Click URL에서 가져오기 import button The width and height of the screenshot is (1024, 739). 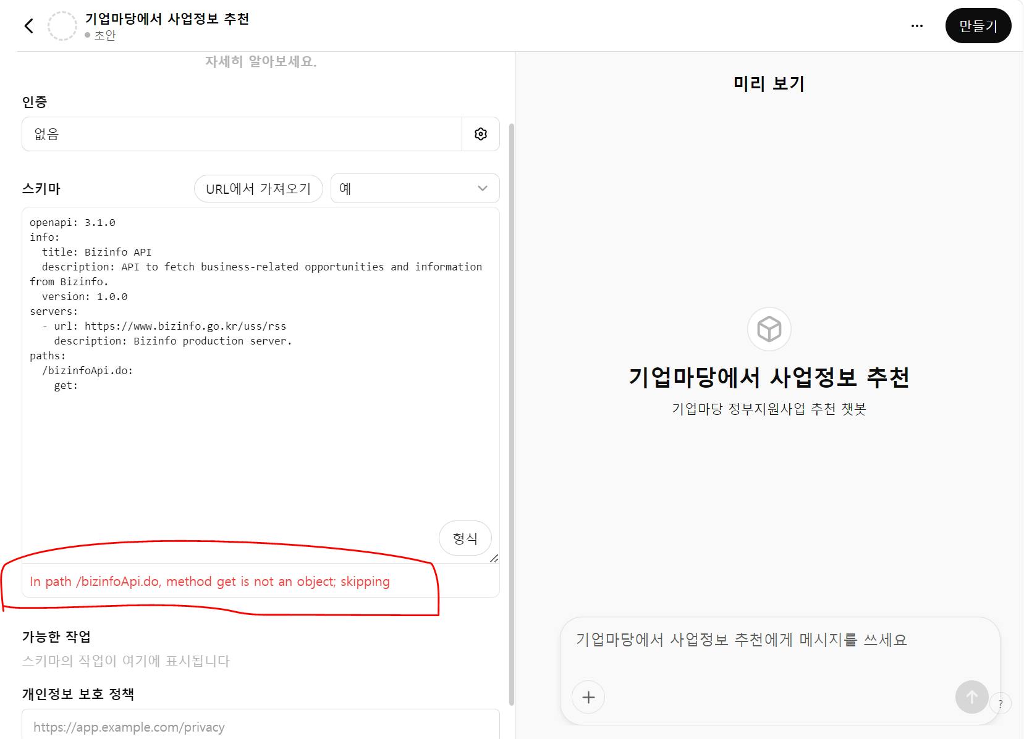tap(258, 189)
